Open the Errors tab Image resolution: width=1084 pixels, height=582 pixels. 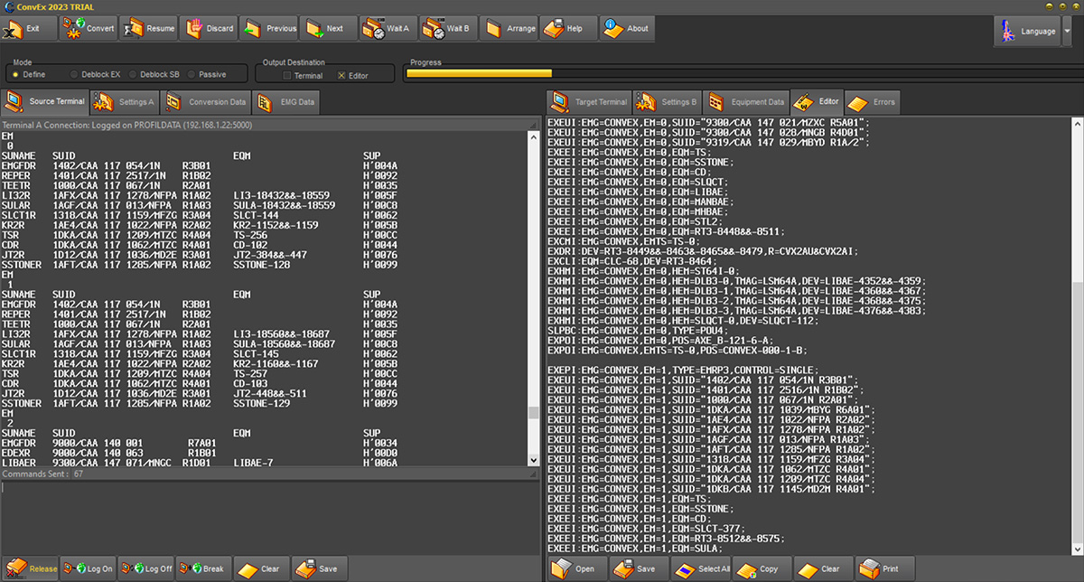(873, 102)
